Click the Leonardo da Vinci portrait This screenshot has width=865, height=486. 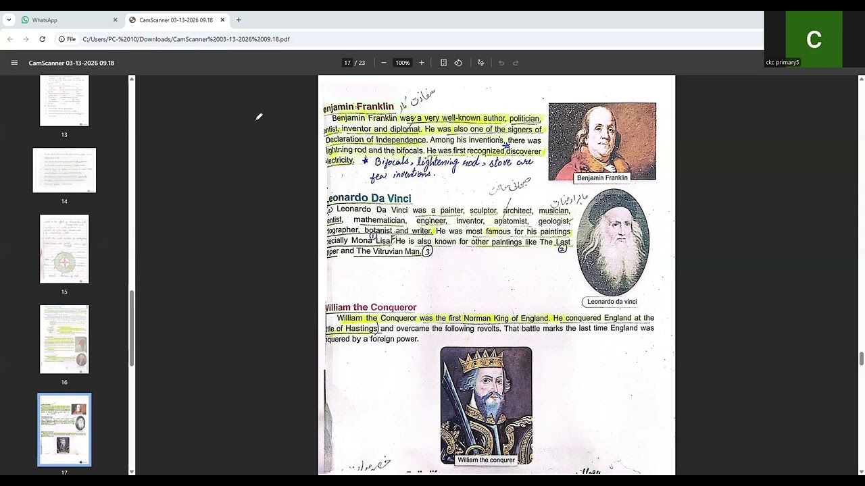[614, 243]
